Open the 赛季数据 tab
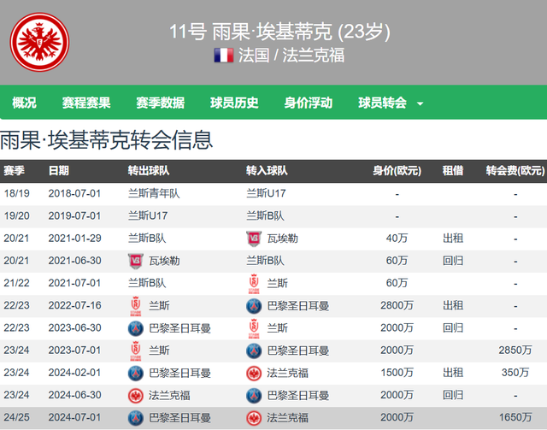The height and width of the screenshot is (430, 547). pyautogui.click(x=160, y=103)
